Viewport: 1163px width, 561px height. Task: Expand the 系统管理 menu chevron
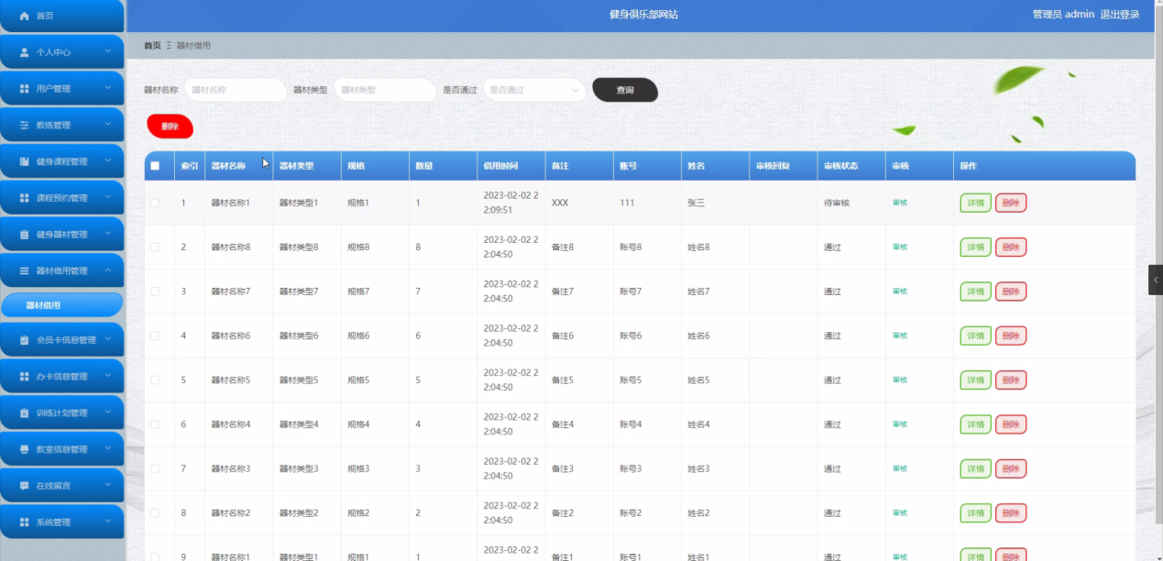coord(108,522)
